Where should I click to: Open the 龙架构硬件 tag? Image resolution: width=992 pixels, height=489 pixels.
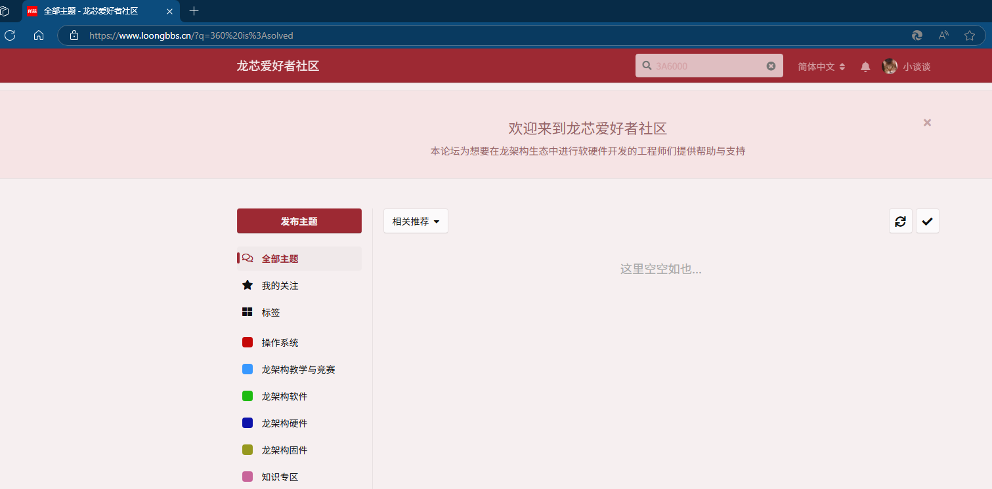pyautogui.click(x=284, y=423)
